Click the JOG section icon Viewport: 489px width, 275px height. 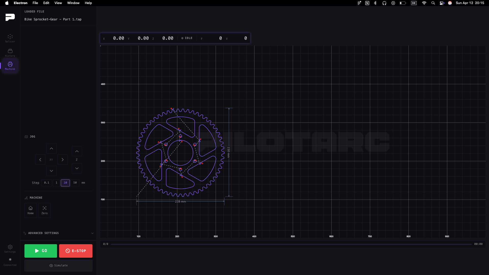pos(26,137)
